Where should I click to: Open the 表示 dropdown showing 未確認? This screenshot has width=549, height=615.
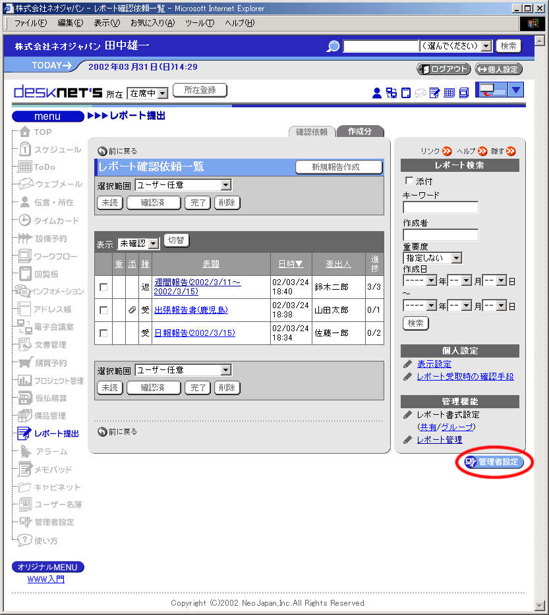[x=153, y=244]
